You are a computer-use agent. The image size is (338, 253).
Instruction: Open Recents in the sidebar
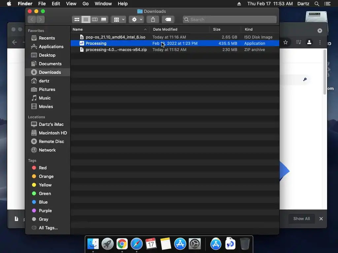pyautogui.click(x=48, y=38)
